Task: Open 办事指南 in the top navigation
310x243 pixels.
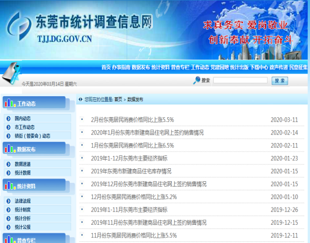Action: pyautogui.click(x=121, y=68)
